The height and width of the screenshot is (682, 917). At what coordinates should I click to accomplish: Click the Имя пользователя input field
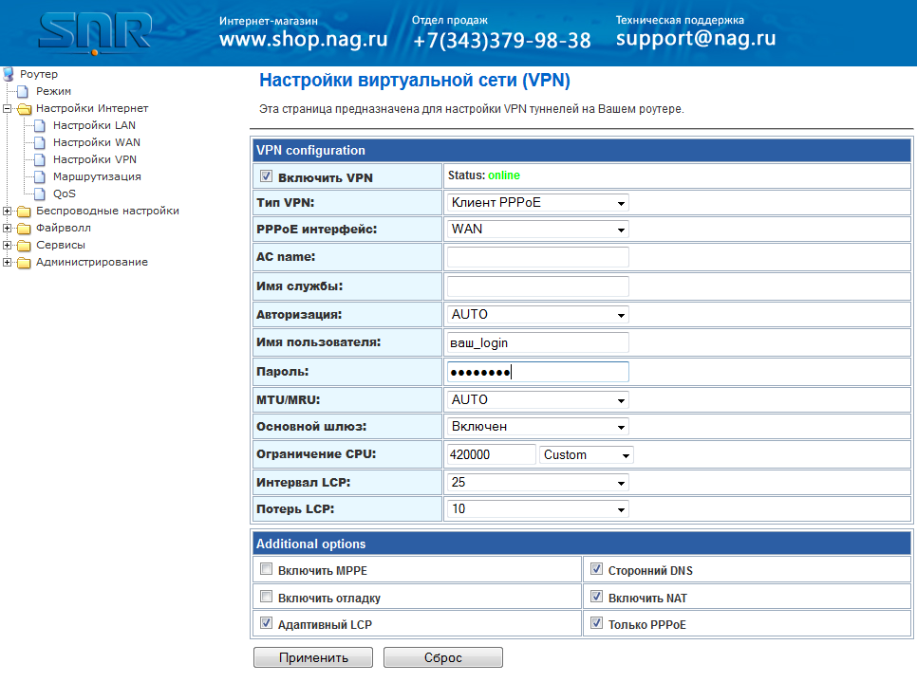[x=538, y=343]
